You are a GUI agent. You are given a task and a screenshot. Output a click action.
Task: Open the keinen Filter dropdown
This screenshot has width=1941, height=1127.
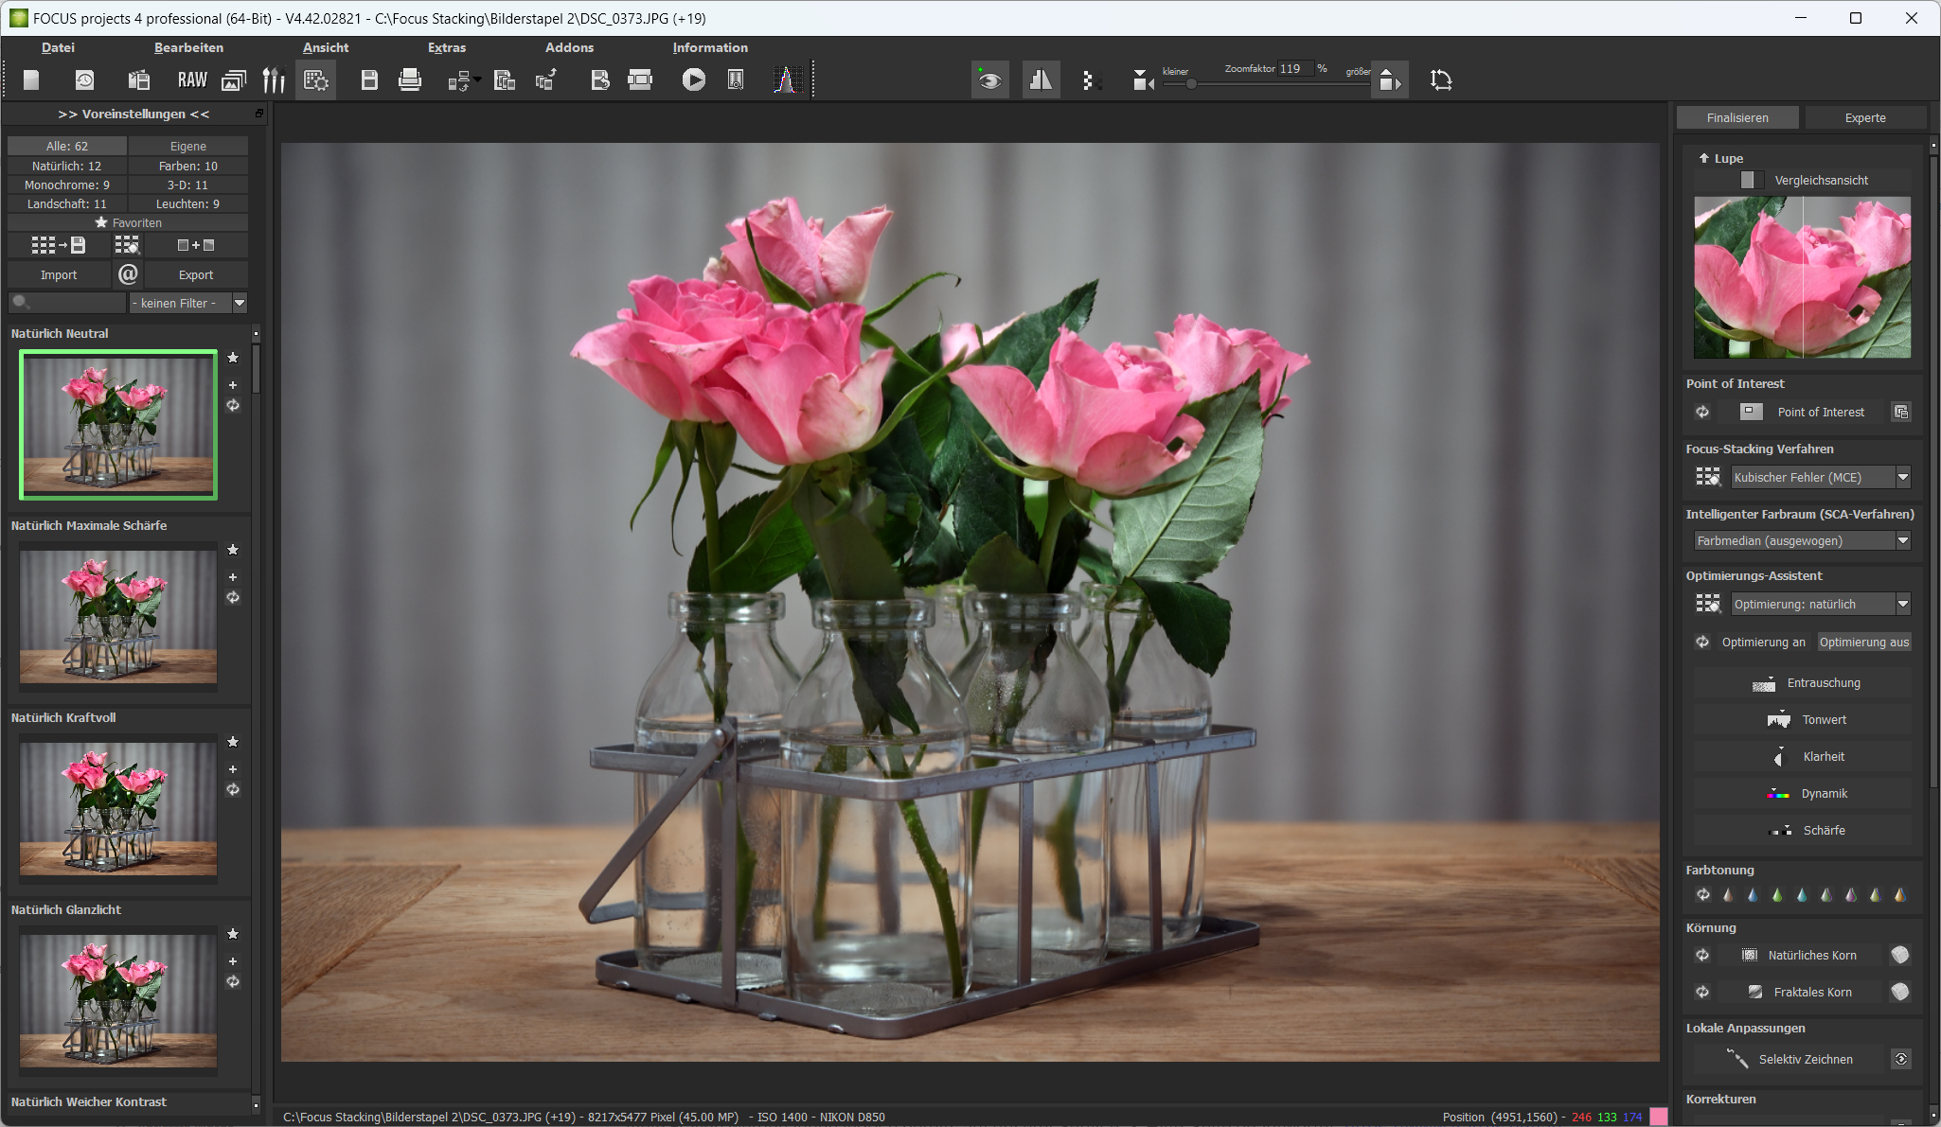click(x=240, y=303)
